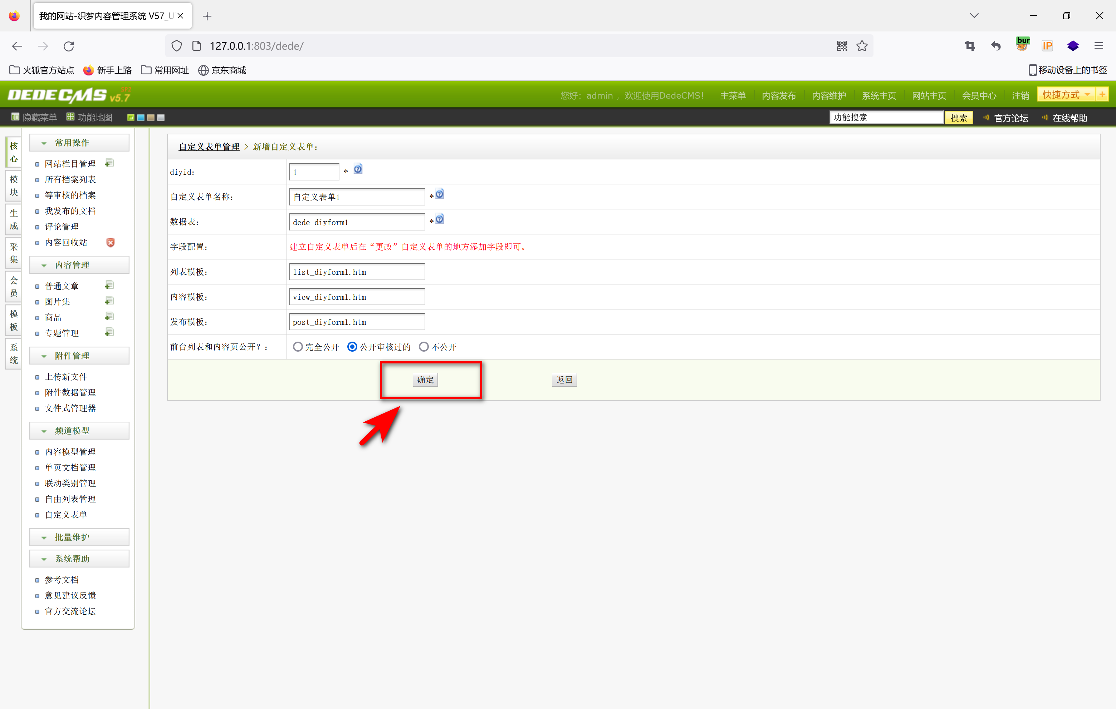Click the help icon next to diyid field

coord(358,169)
